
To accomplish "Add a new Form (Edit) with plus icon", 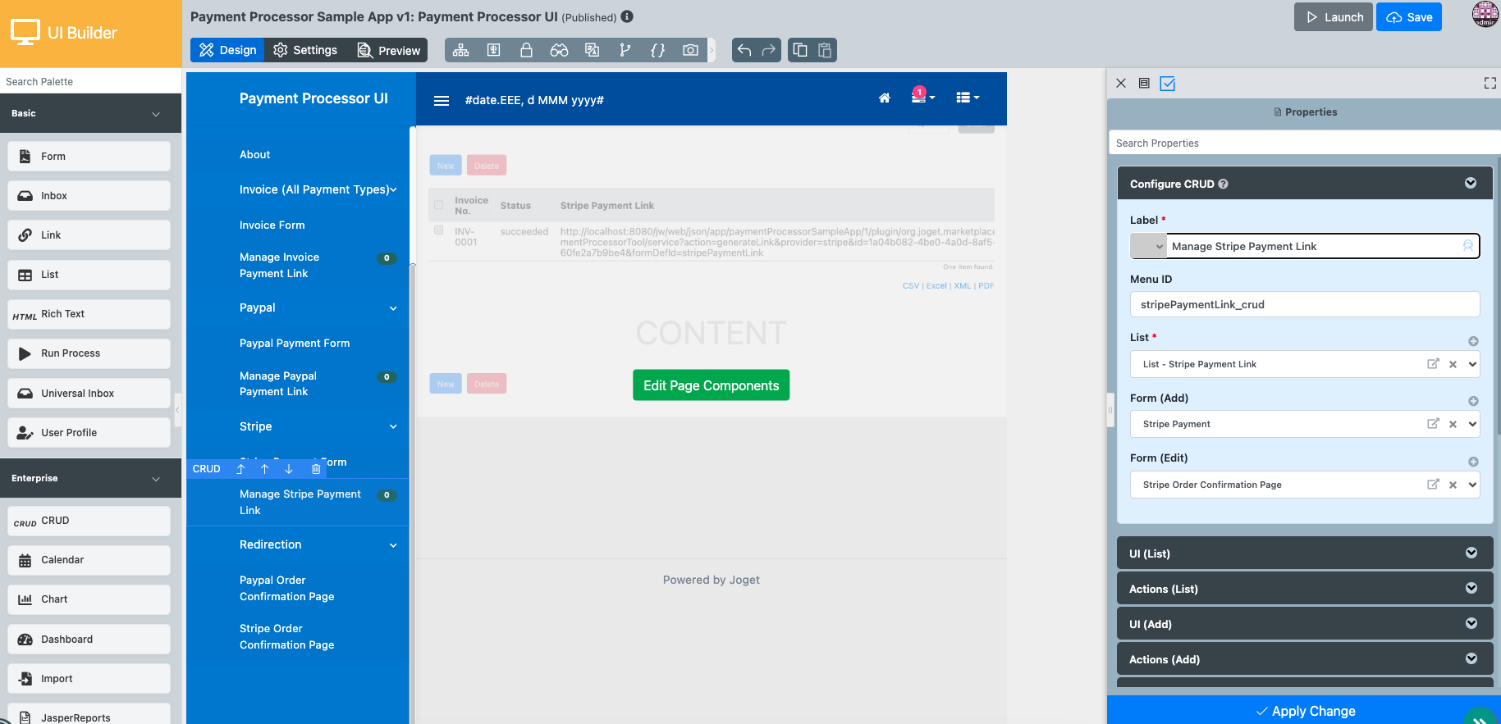I will (1473, 462).
